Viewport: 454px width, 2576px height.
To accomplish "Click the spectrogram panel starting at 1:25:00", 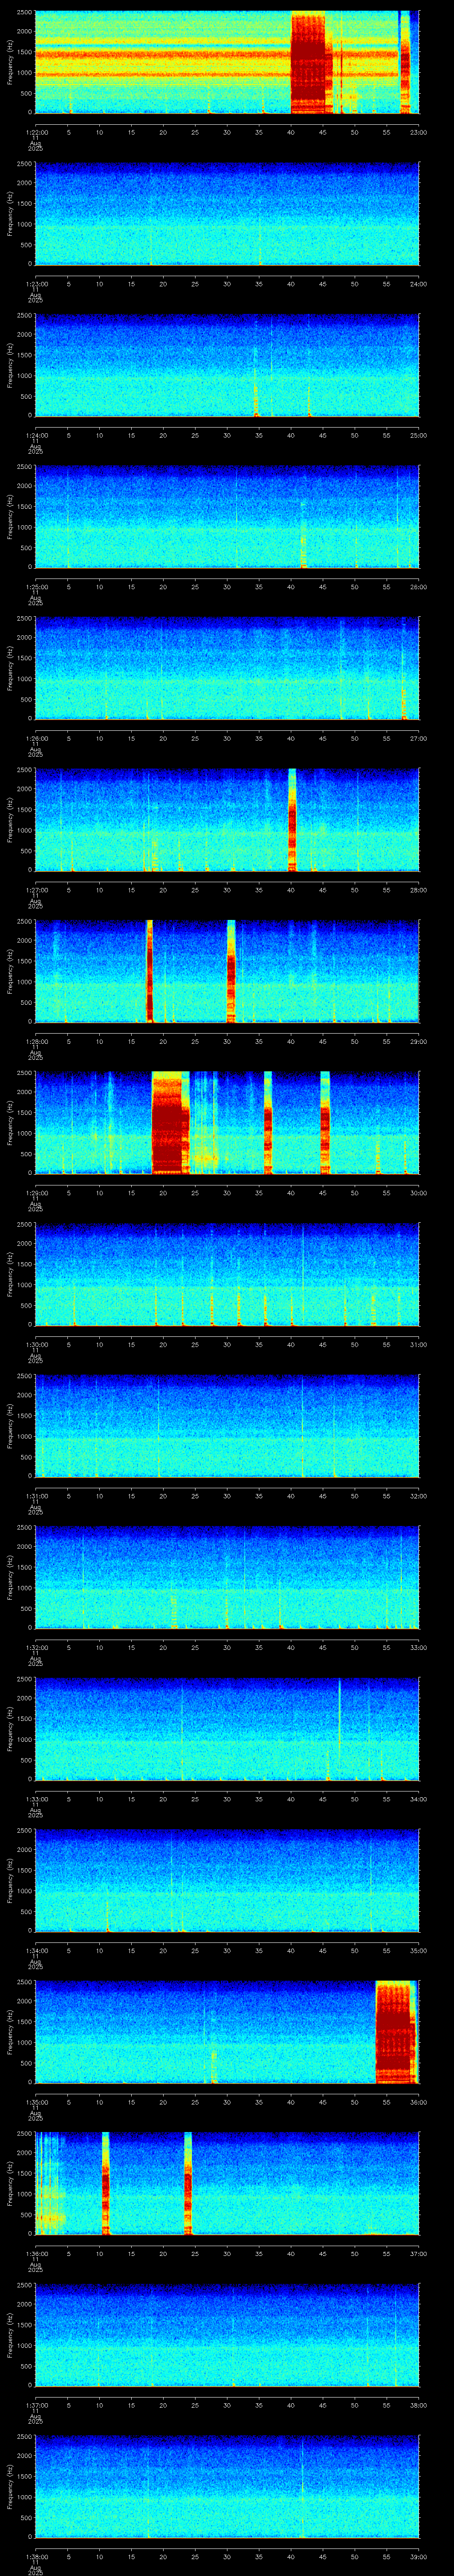I will [227, 517].
